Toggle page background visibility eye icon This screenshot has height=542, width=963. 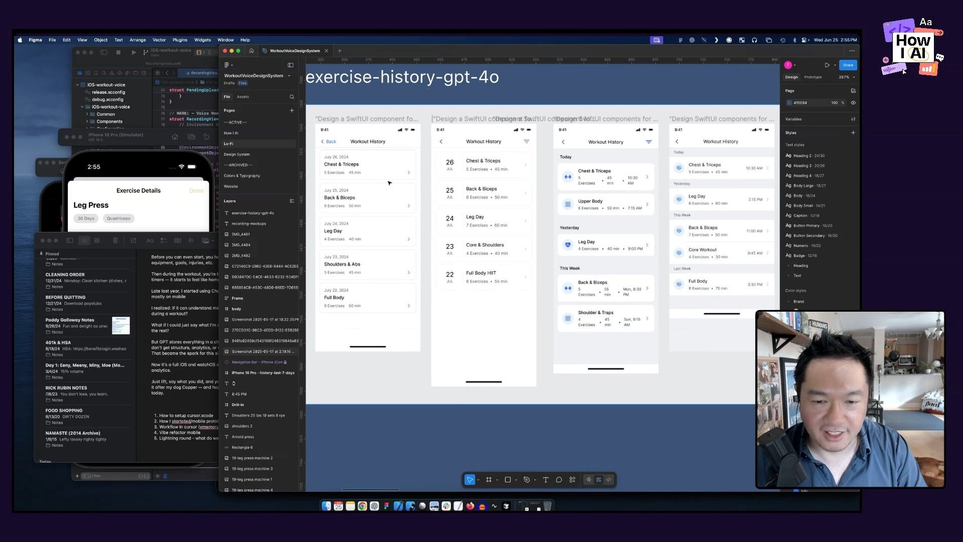[853, 102]
